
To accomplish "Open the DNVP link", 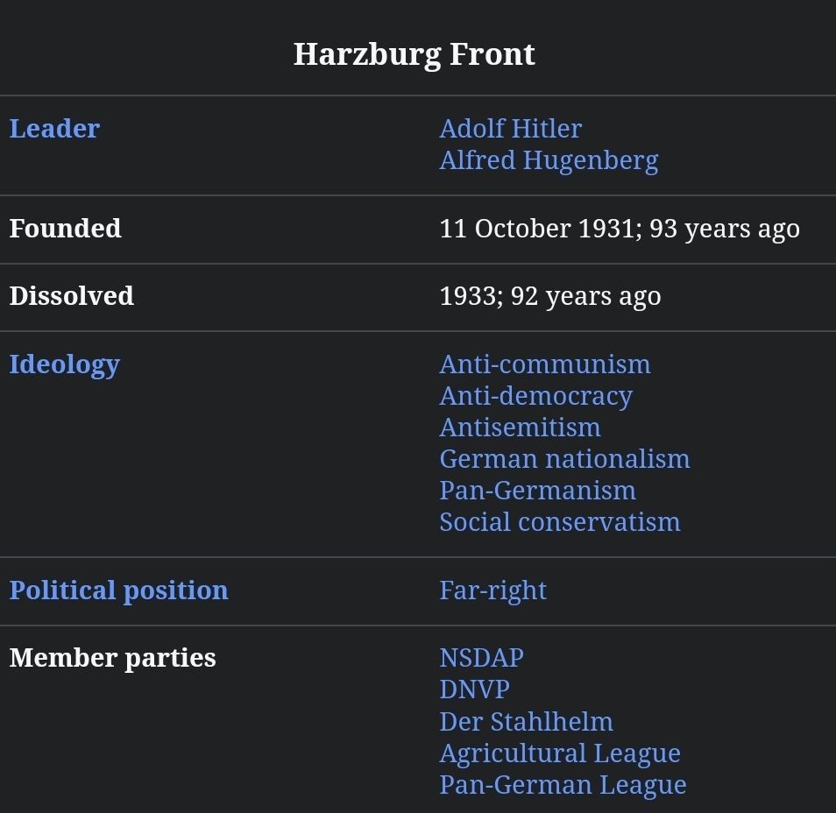I will [474, 689].
